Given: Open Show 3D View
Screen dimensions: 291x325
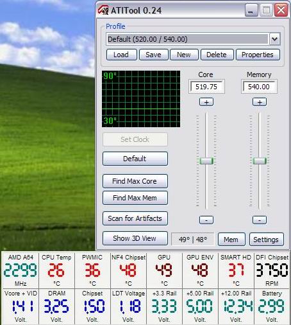Looking at the screenshot, I should pyautogui.click(x=135, y=238).
